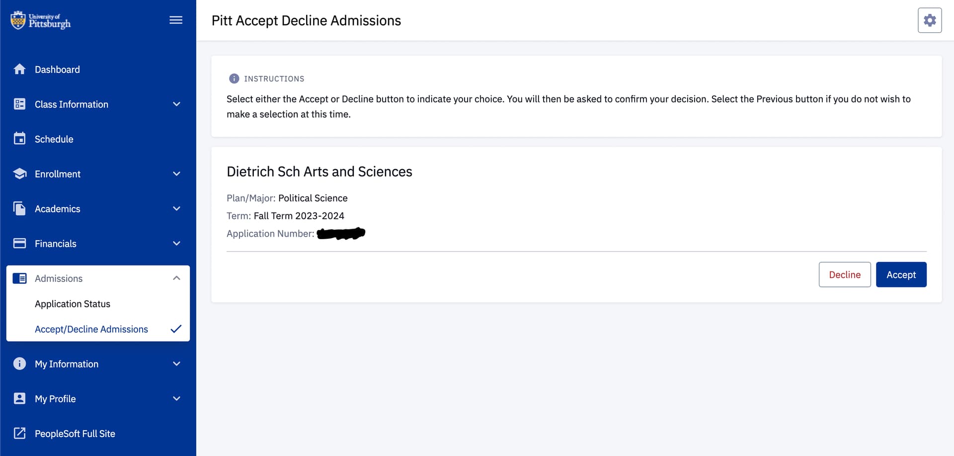Click the Dashboard home icon
This screenshot has width=954, height=456.
click(19, 69)
